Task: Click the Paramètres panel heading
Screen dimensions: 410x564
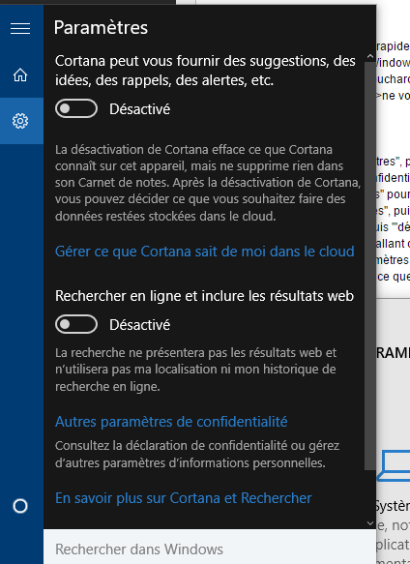Action: click(x=102, y=28)
